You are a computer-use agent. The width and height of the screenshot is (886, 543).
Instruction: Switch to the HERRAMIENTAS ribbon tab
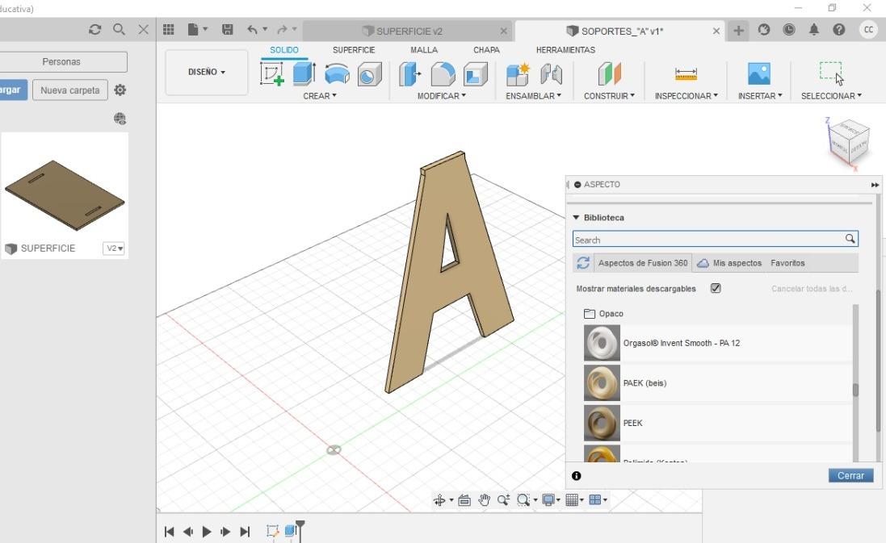click(565, 50)
